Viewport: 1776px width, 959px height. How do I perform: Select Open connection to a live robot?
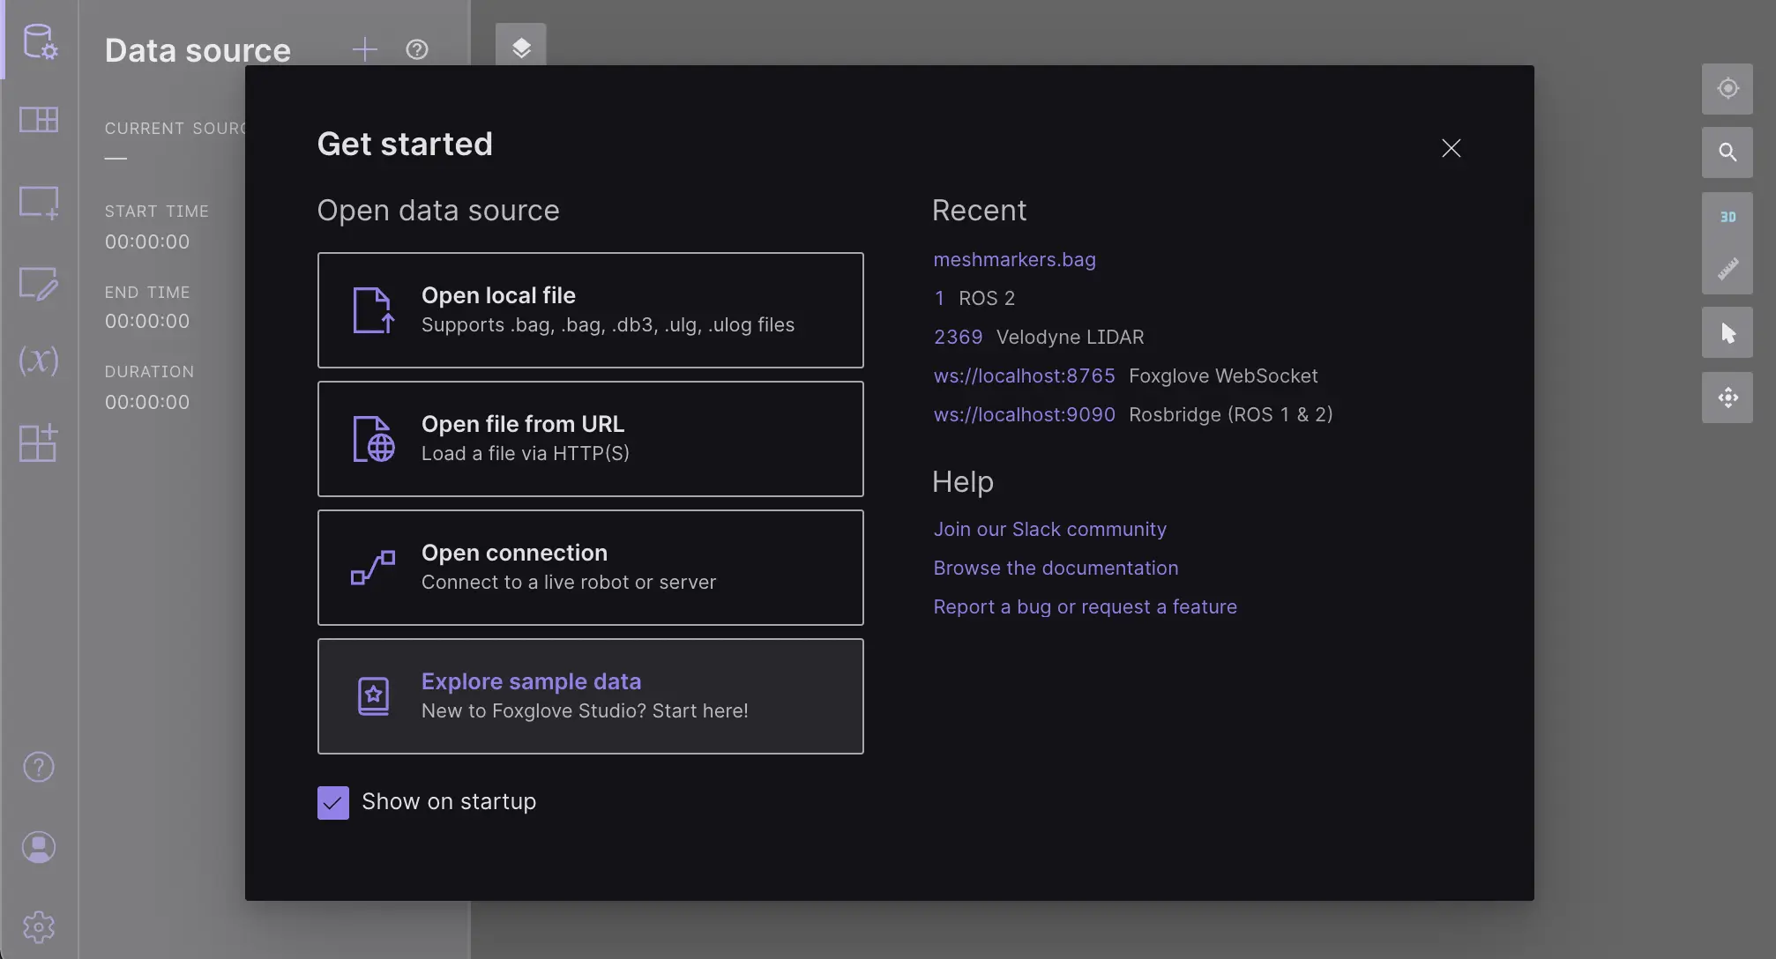pos(590,567)
